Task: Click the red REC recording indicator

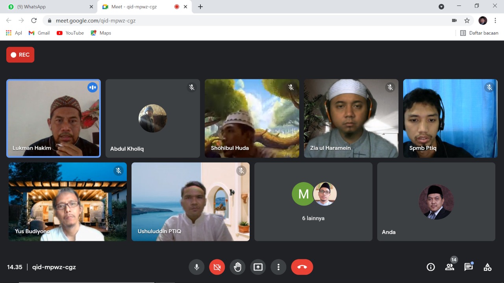Action: [20, 55]
